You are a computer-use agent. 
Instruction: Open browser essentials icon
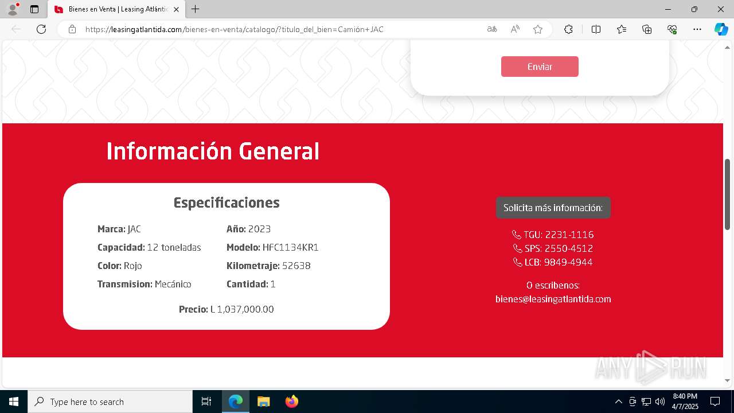(x=672, y=29)
